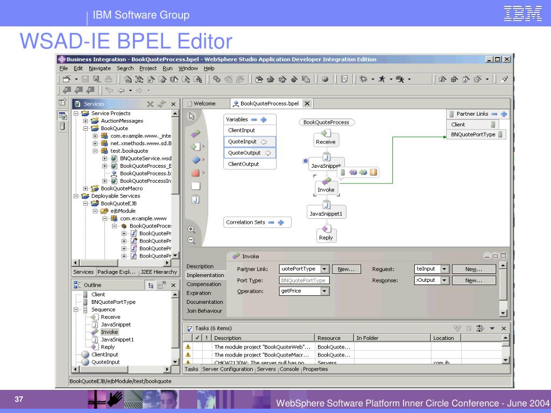Click the zoom in magnifier icon
The width and height of the screenshot is (551, 413).
point(191,230)
